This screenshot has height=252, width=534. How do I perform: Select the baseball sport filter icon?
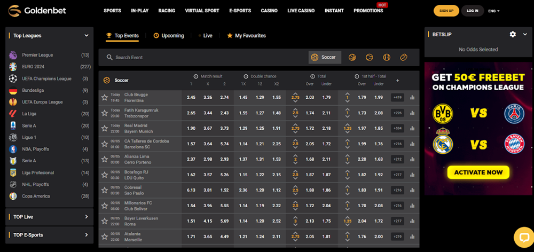point(386,57)
